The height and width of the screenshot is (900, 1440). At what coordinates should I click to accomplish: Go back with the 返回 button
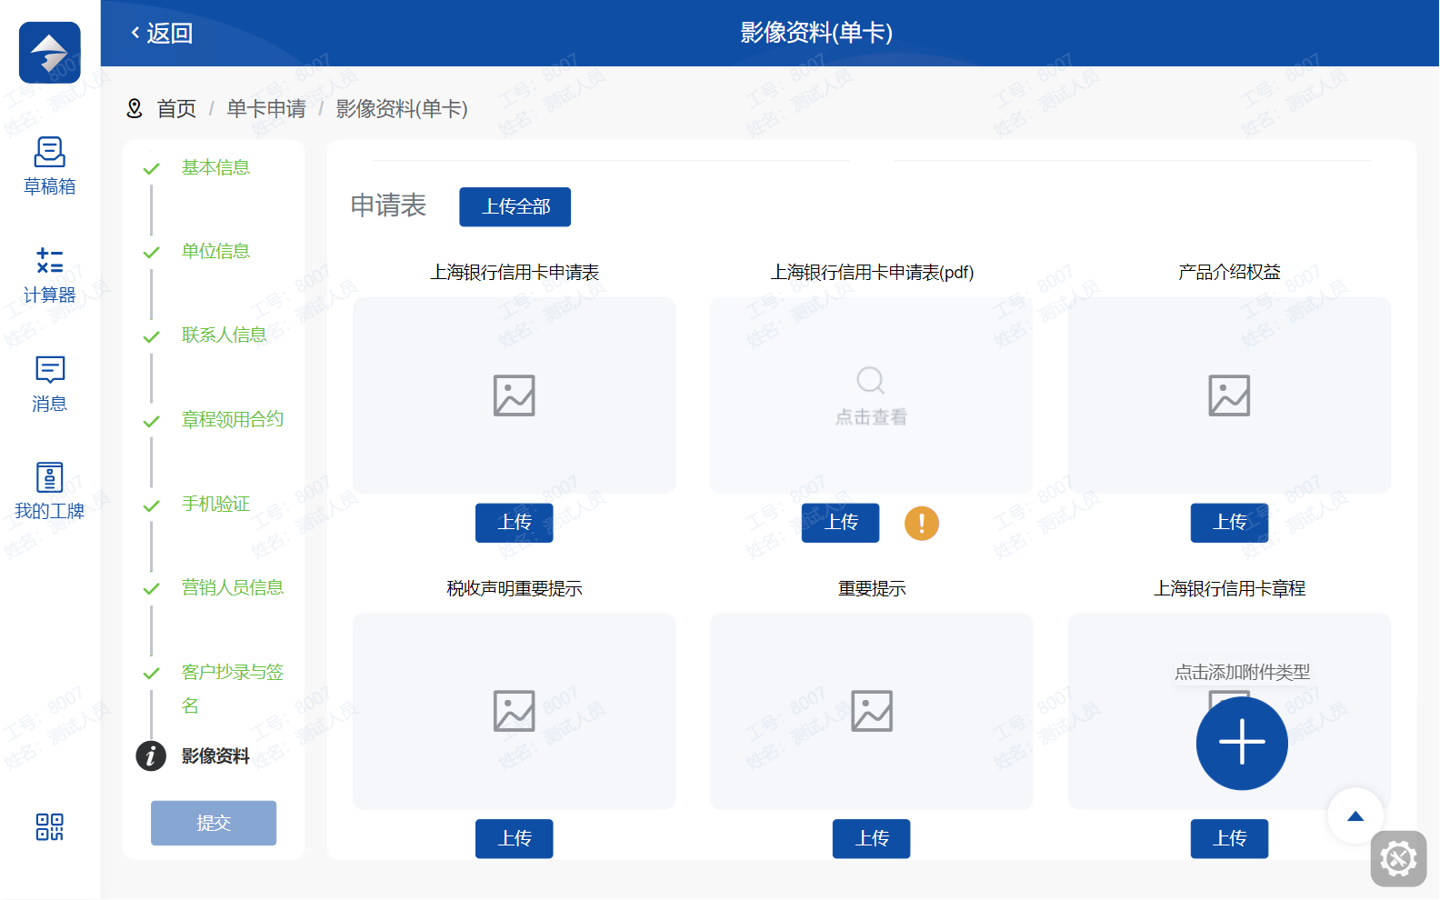coord(162,34)
